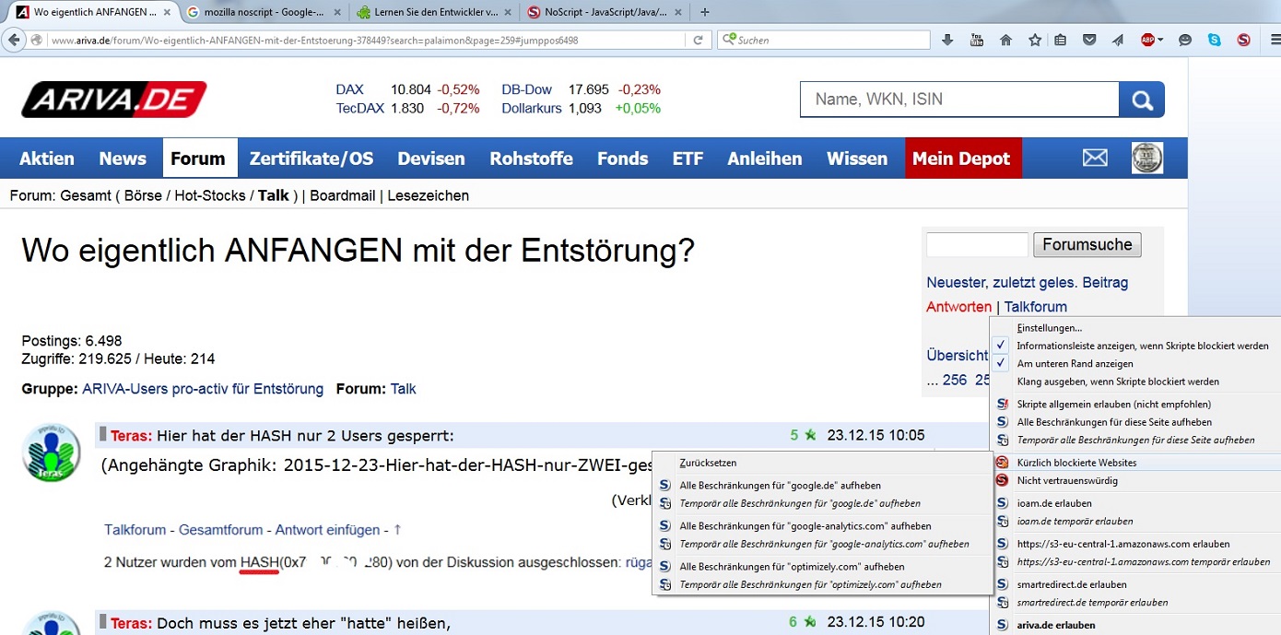This screenshot has height=635, width=1281.
Task: Show bookmarks list icon in toolbar
Action: pos(1061,40)
